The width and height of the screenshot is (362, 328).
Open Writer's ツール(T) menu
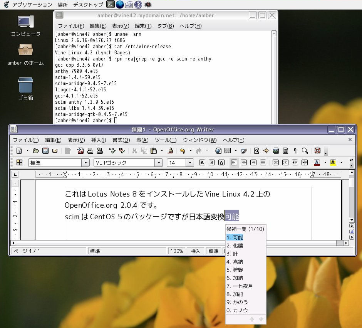tap(166, 140)
